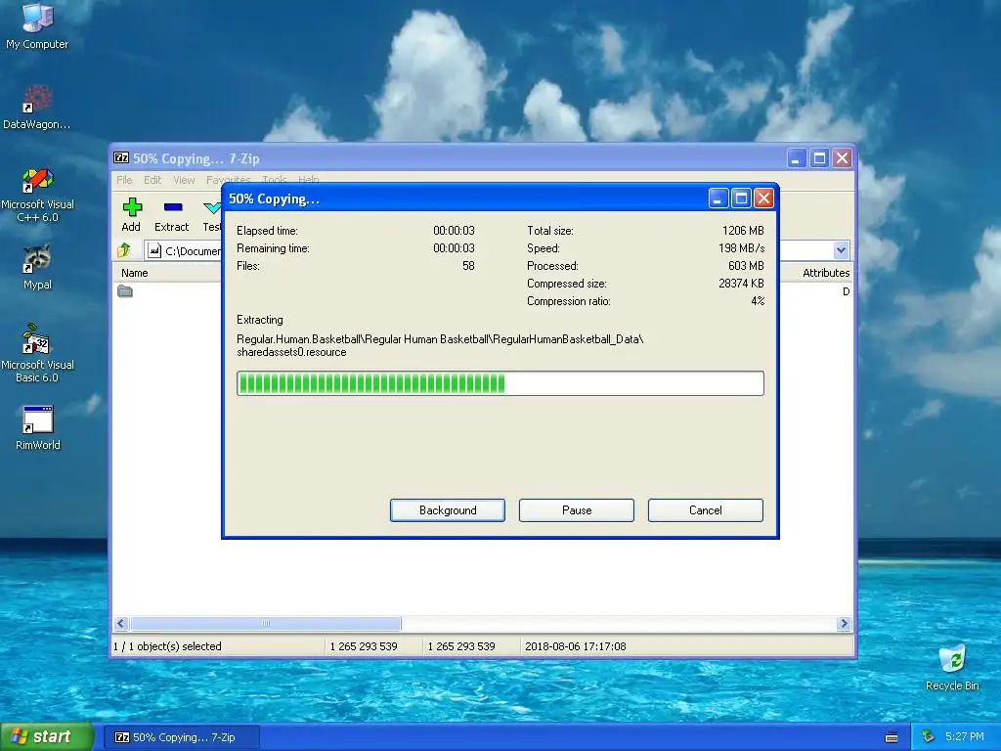
Task: Sort by the Attributes column header
Action: click(825, 273)
